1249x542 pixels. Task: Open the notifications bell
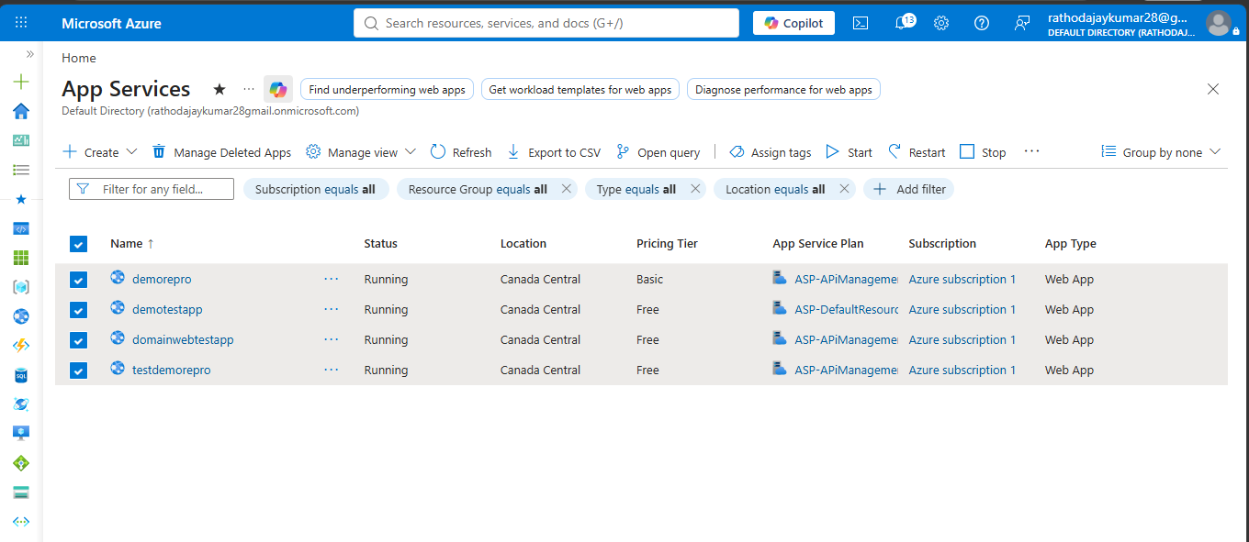[x=901, y=23]
